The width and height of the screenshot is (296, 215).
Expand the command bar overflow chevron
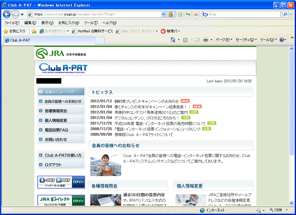(292, 38)
